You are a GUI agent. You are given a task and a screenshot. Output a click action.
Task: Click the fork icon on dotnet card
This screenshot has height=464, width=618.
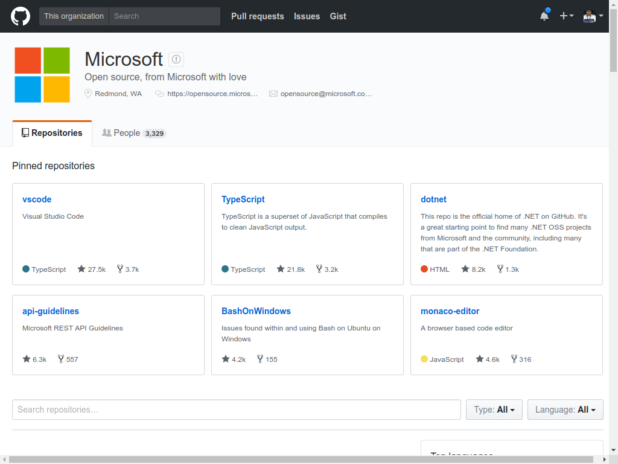point(500,269)
